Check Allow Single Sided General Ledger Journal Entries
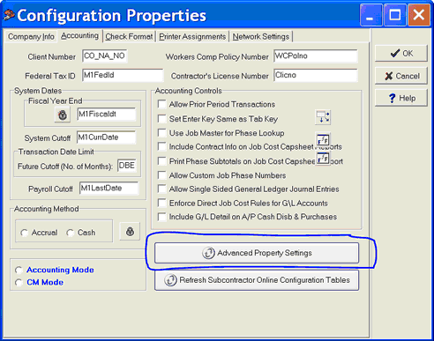Screen dimensions: 434x341 (x=162, y=189)
